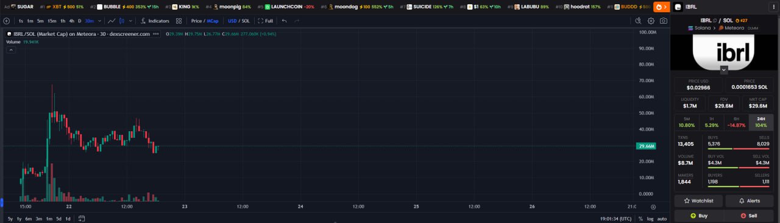
Task: Switch quote currency to SOL
Action: (246, 21)
